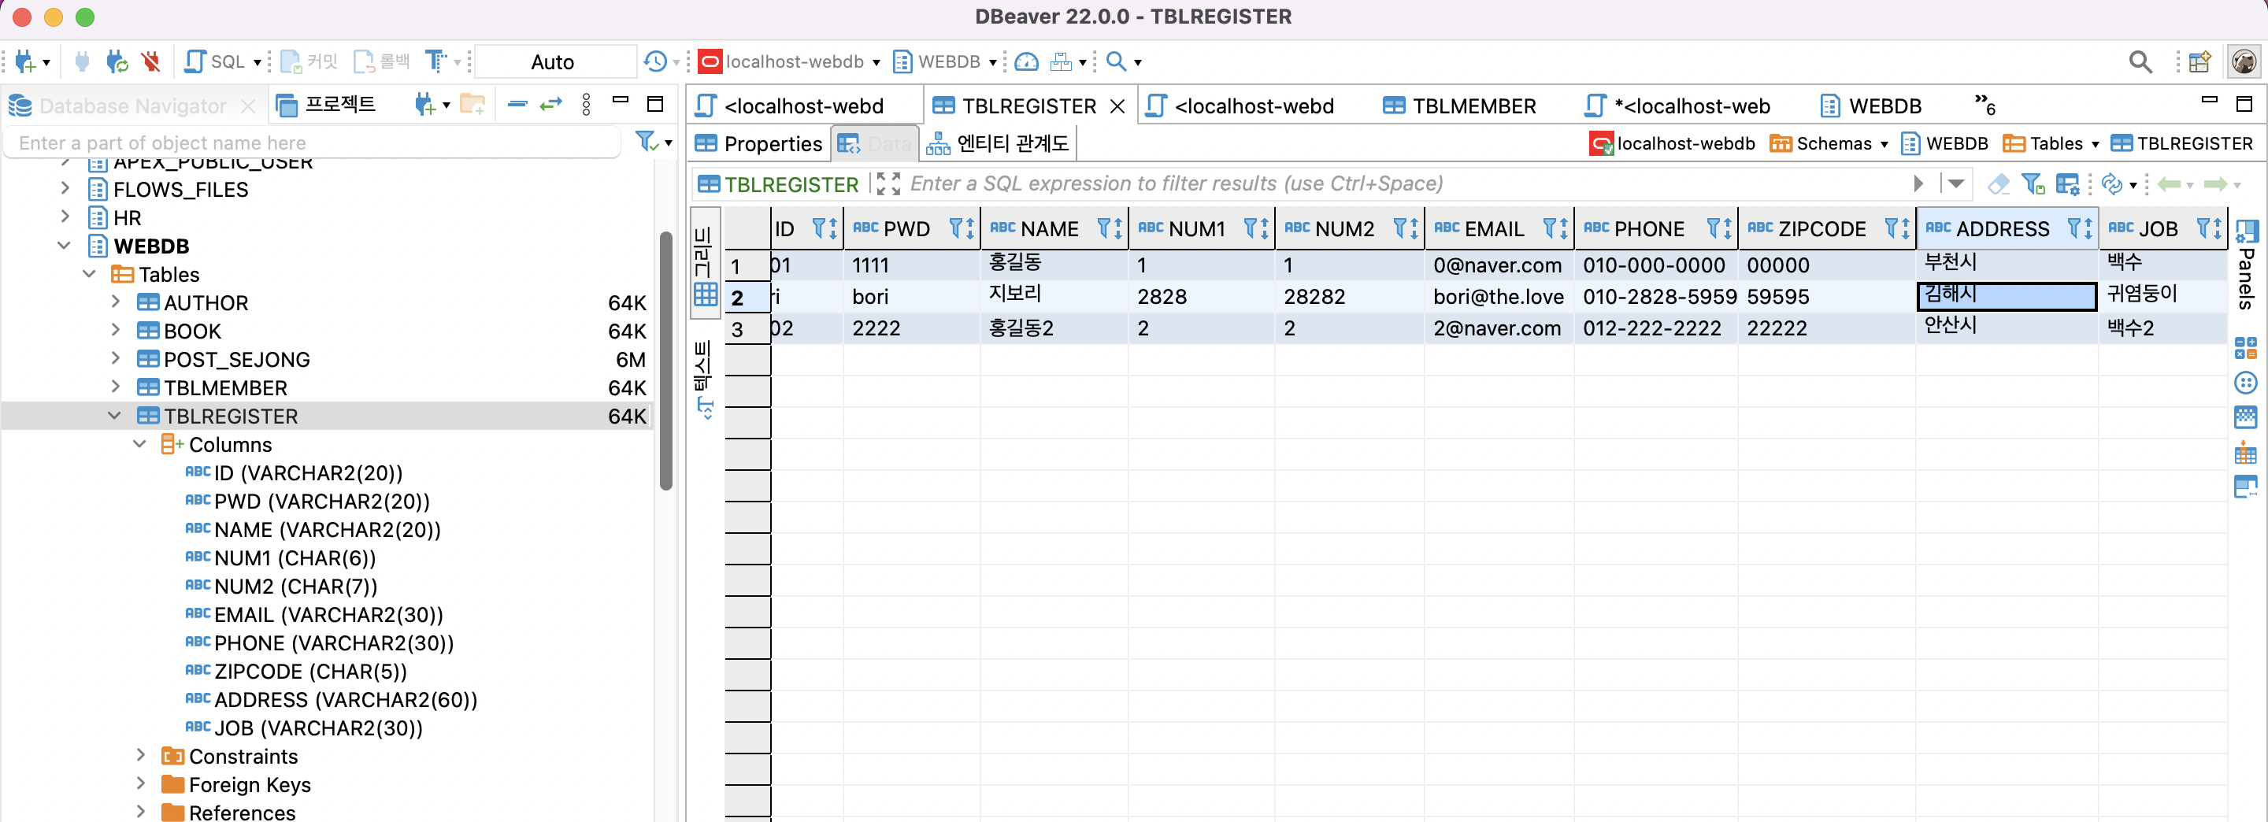2268x822 pixels.
Task: Toggle link with editor in navigator
Action: pyautogui.click(x=551, y=105)
